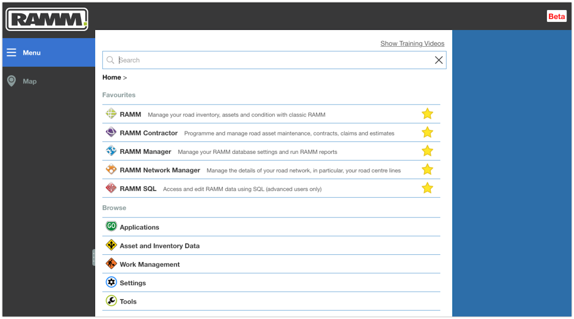The height and width of the screenshot is (319, 574).
Task: Open the Menu sidebar item
Action: [49, 52]
